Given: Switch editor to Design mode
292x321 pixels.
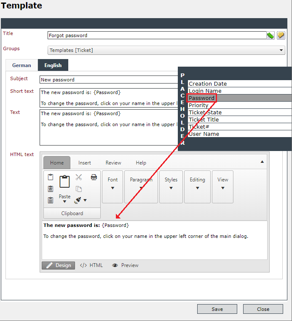Looking at the screenshot, I should click(59, 265).
